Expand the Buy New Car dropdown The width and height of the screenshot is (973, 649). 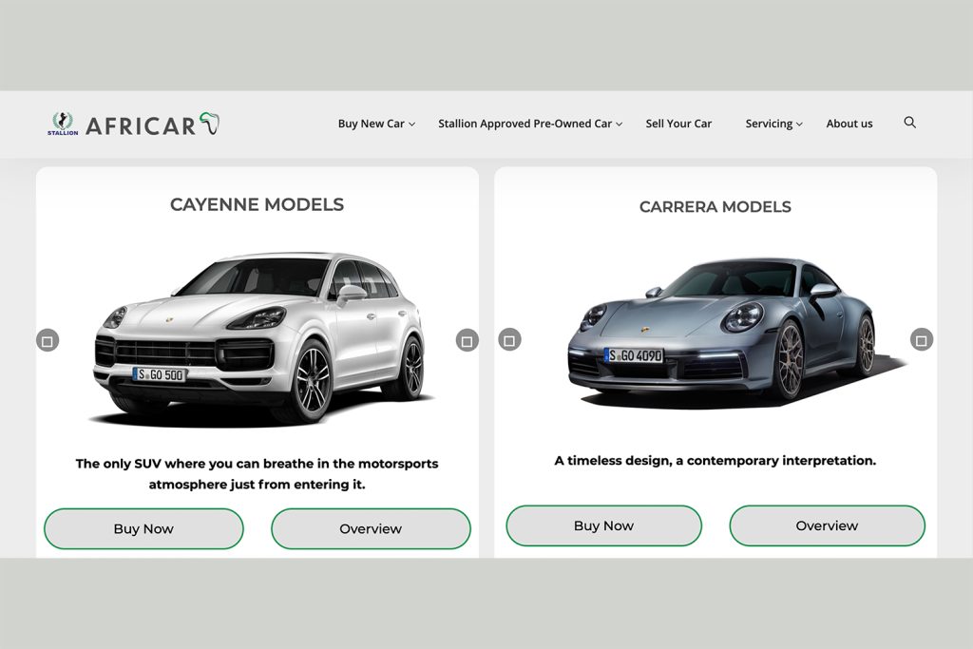click(x=376, y=124)
